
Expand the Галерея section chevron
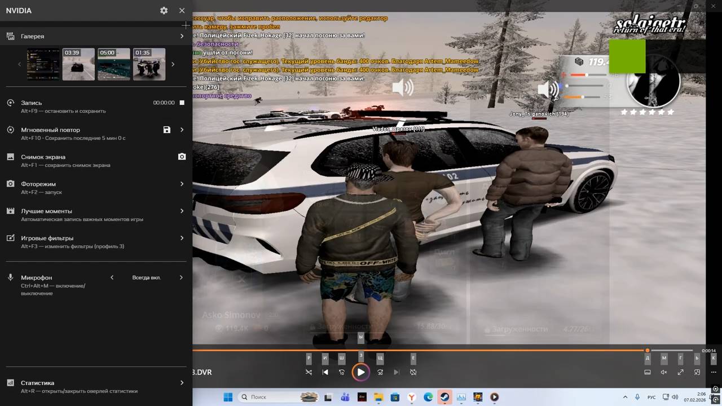[182, 36]
